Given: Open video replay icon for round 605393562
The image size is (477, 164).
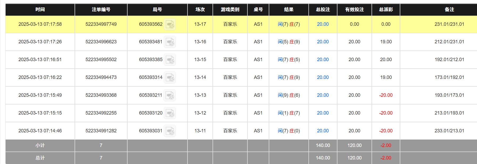Looking at the screenshot, I should pos(170,24).
